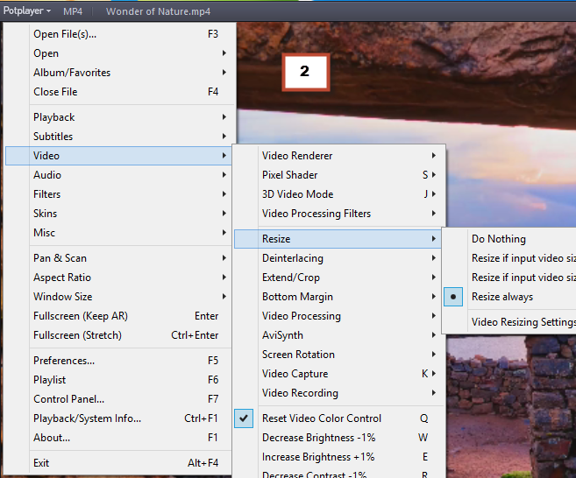Viewport: 576px width, 478px height.
Task: Click Open File(s)... menu entry
Action: click(119, 34)
